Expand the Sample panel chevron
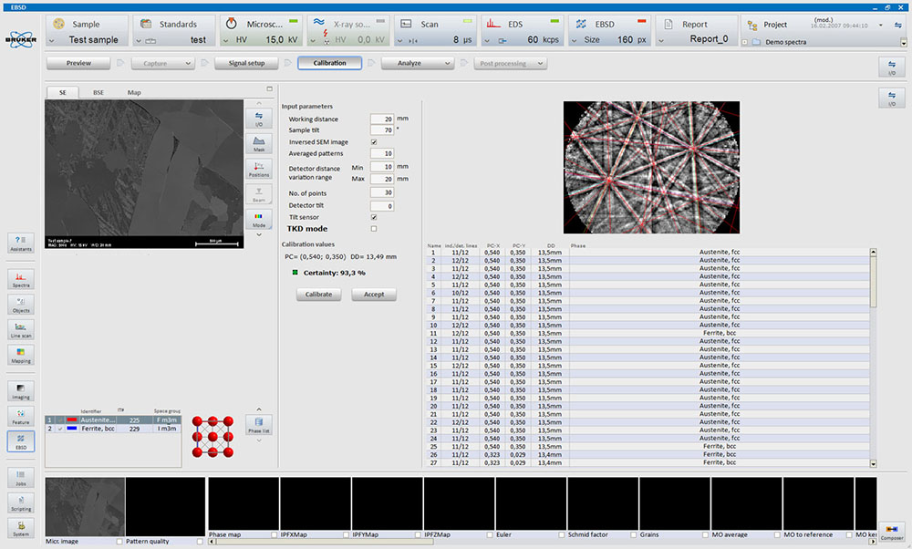The width and height of the screenshot is (912, 549). point(51,40)
